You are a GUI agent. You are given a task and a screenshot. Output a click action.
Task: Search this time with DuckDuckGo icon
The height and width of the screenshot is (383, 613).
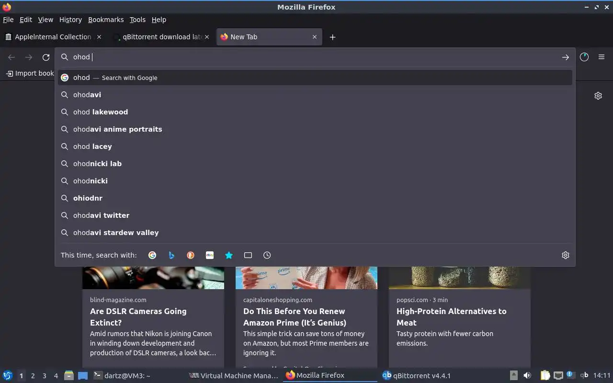(x=191, y=255)
